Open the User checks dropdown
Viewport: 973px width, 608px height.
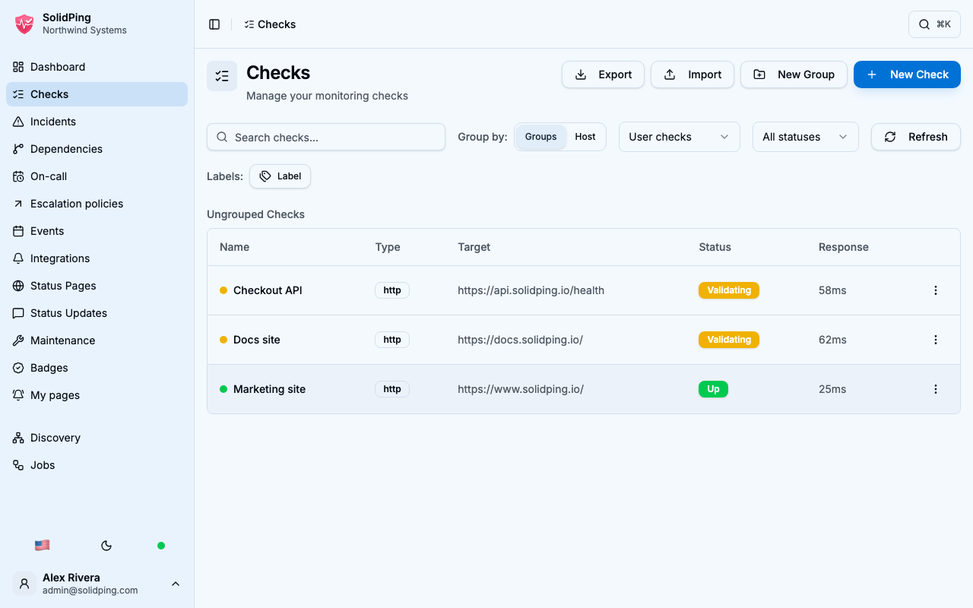[x=680, y=137]
